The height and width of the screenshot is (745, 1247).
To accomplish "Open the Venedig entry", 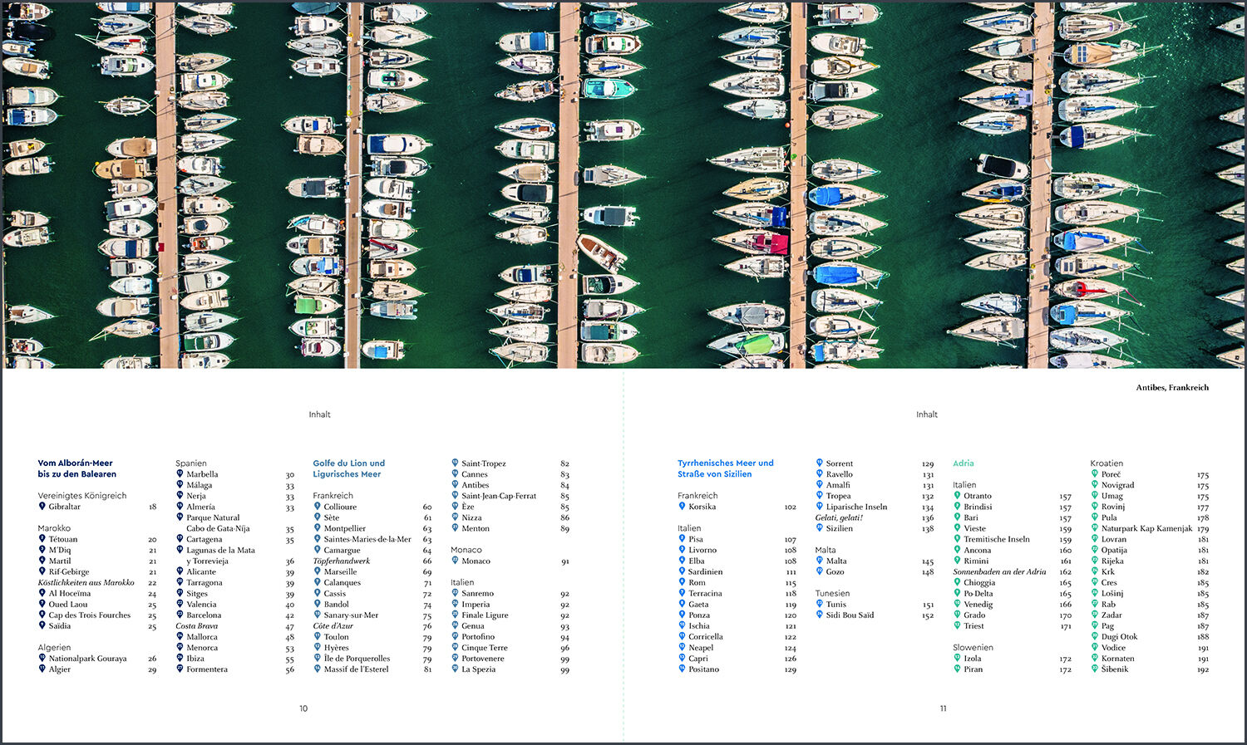I will pos(978,604).
